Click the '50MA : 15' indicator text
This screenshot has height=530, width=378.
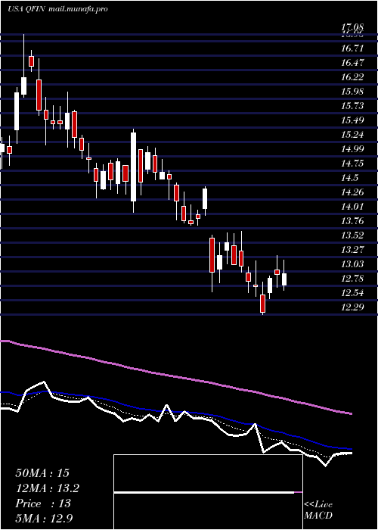click(42, 473)
